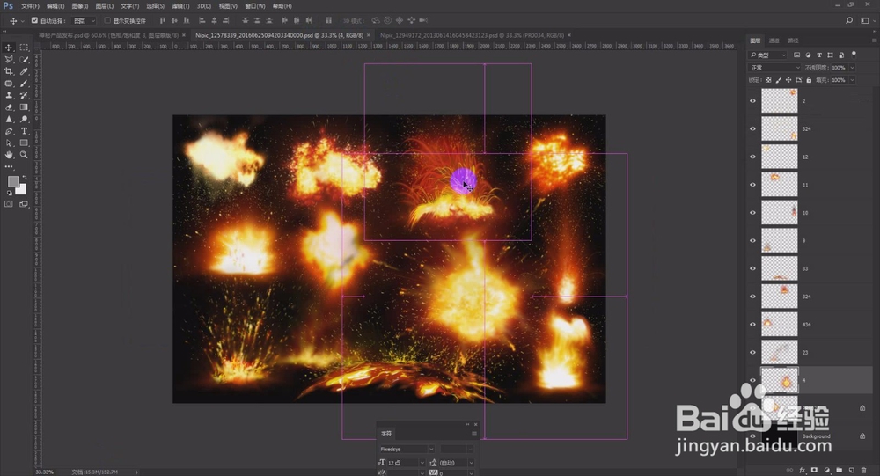This screenshot has width=880, height=476.
Task: Toggle Quick Mask mode icon
Action: pyautogui.click(x=9, y=204)
